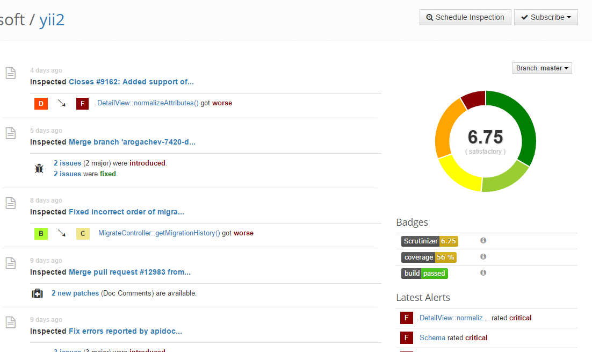This screenshot has width=592, height=352.
Task: Open Schema alert rated critical
Action: point(432,337)
